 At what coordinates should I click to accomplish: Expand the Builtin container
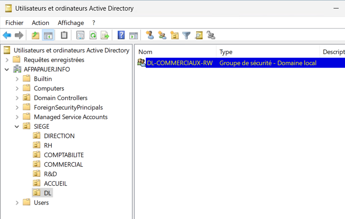[17, 79]
